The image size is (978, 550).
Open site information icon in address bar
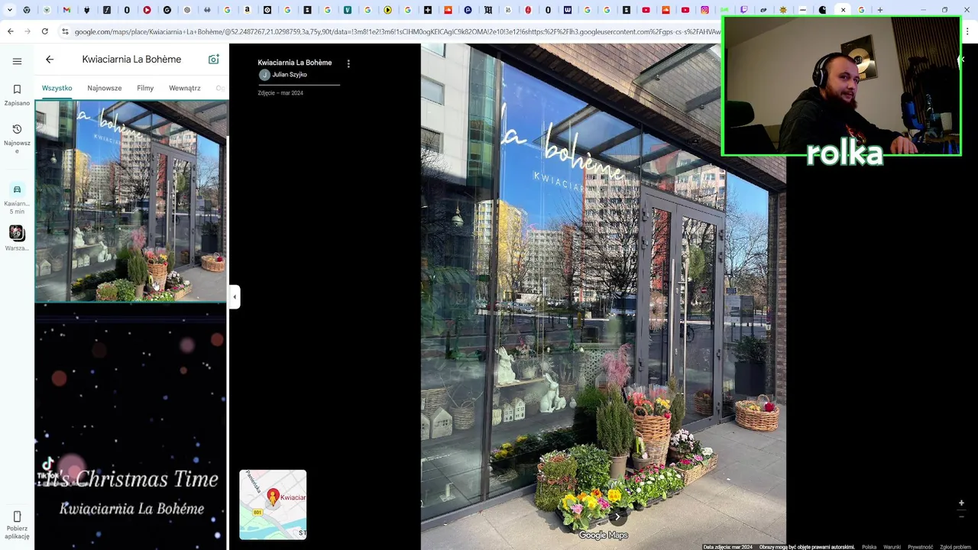65,31
